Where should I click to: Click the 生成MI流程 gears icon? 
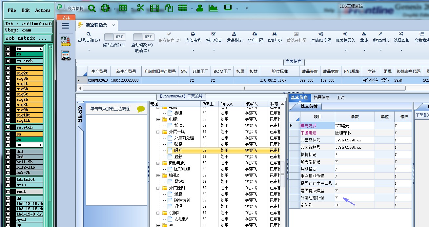pos(321,34)
